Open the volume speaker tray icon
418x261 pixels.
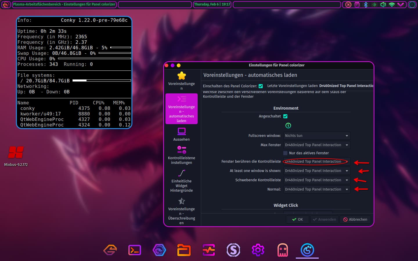(x=383, y=4)
